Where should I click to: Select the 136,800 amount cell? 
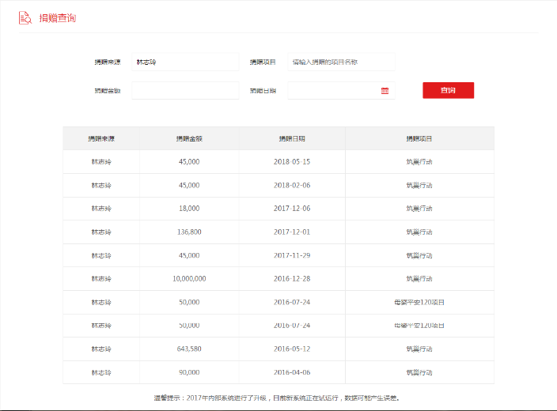[189, 232]
